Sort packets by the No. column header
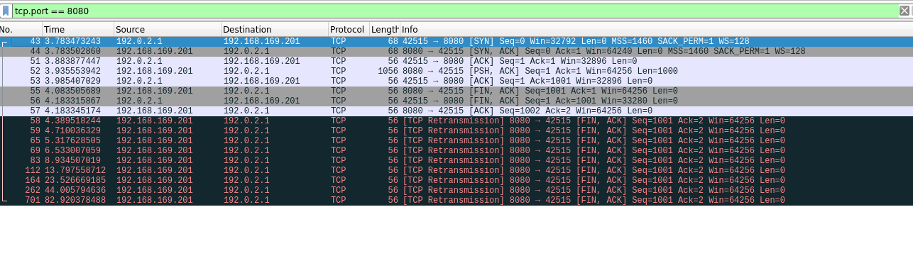This screenshot has width=913, height=268. [21, 29]
